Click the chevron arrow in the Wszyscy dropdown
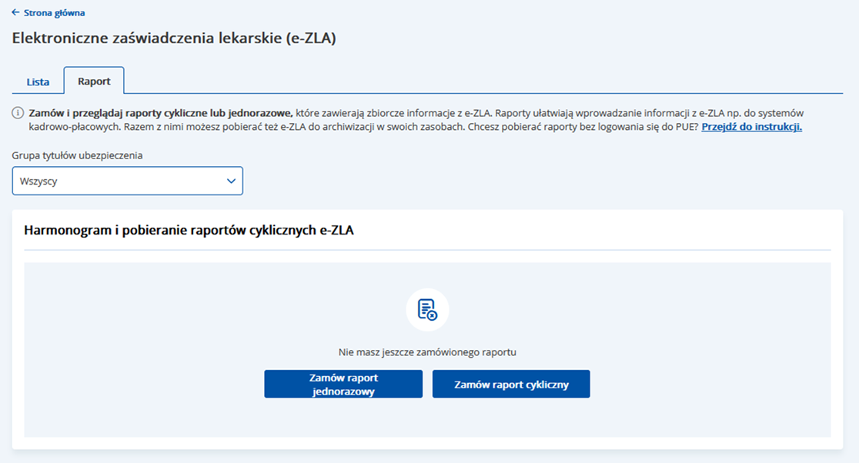This screenshot has width=859, height=463. (x=230, y=180)
